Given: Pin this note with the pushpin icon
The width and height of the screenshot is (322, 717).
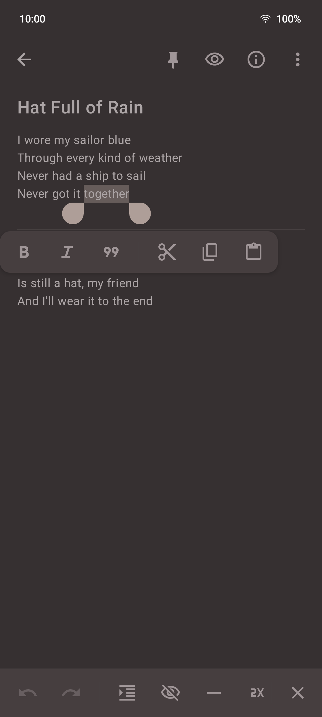Looking at the screenshot, I should coord(173,60).
